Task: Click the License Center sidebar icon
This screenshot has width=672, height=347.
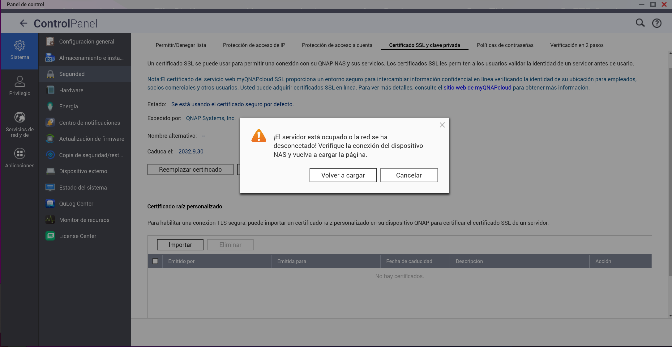Action: click(x=50, y=236)
